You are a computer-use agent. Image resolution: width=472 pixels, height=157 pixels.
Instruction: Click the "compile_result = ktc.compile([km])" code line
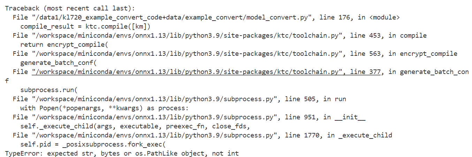(85, 27)
